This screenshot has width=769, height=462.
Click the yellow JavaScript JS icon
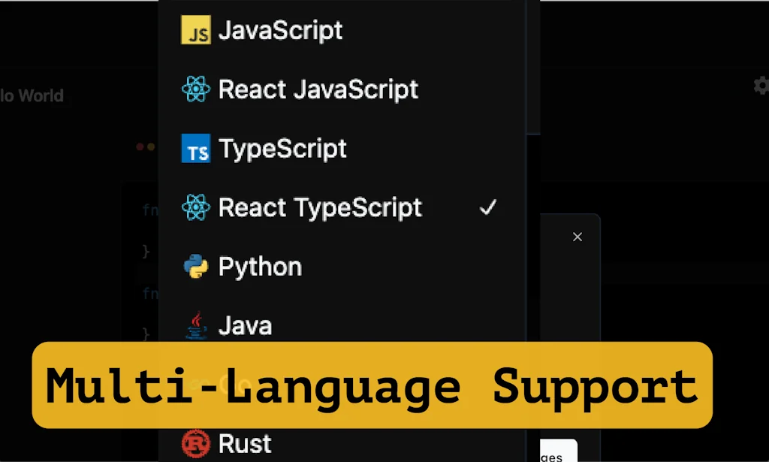pyautogui.click(x=195, y=29)
